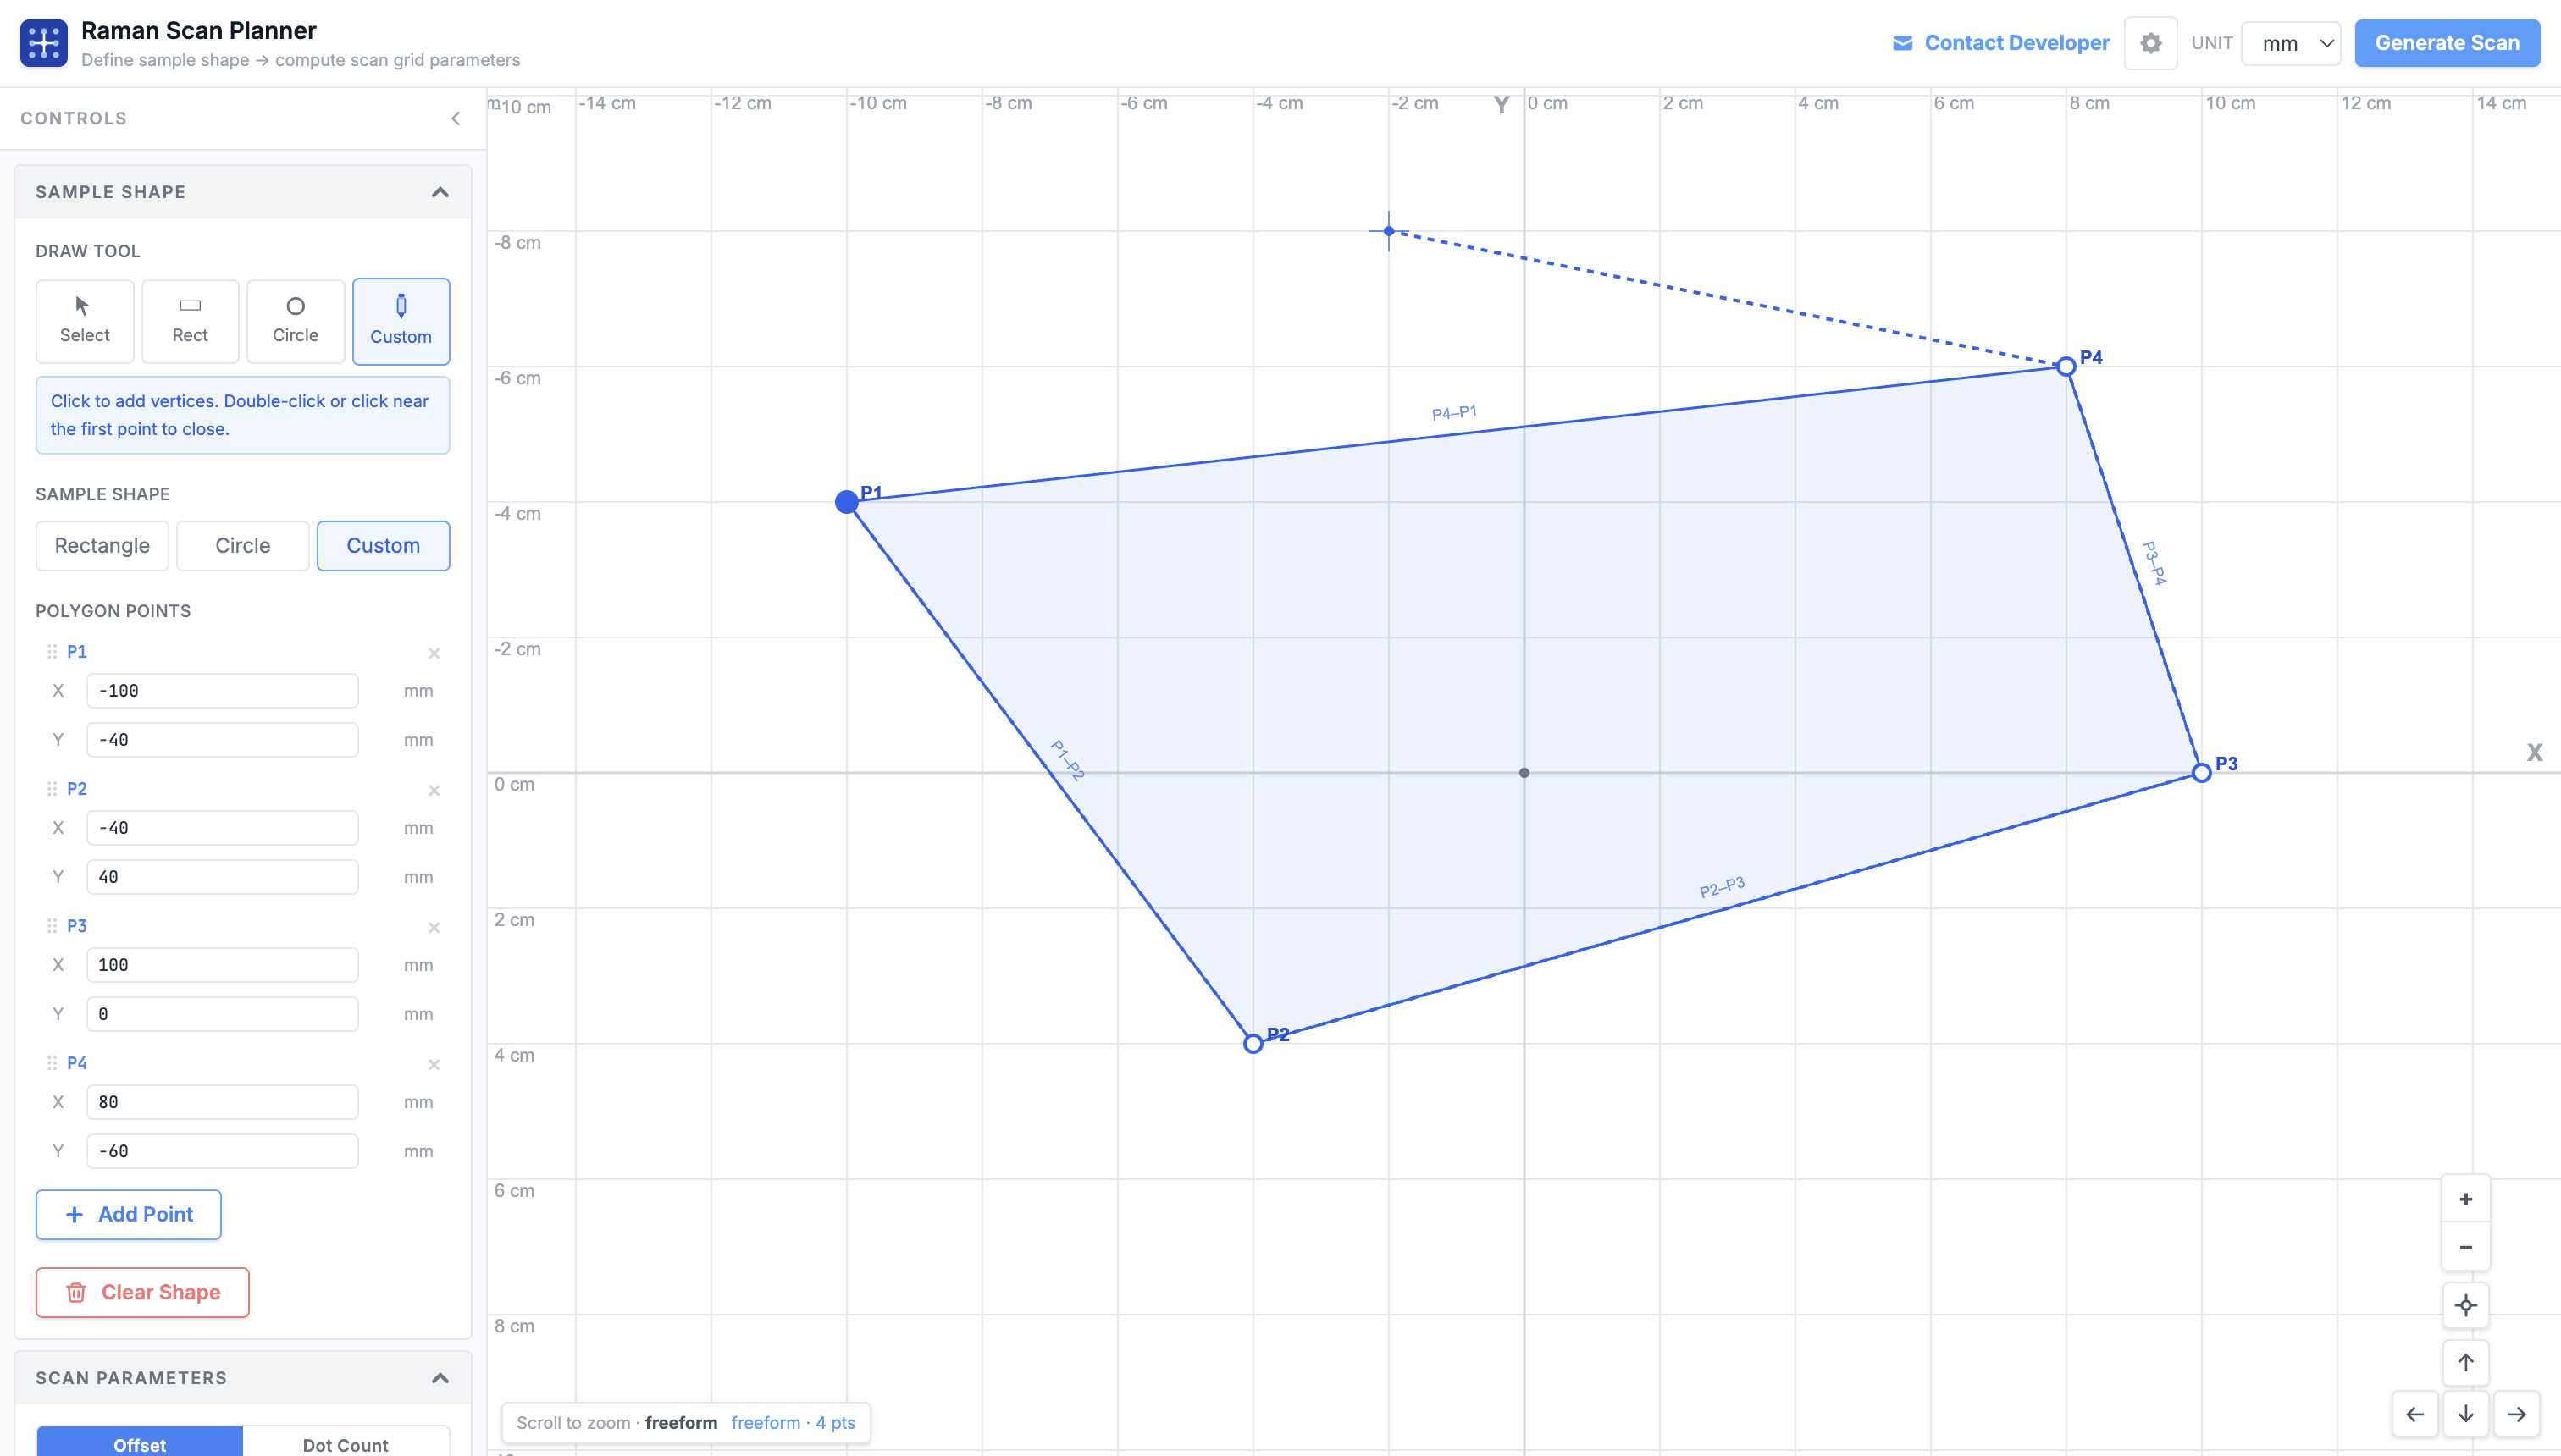
Task: Click the P4 Y coordinate input field
Action: point(221,1150)
